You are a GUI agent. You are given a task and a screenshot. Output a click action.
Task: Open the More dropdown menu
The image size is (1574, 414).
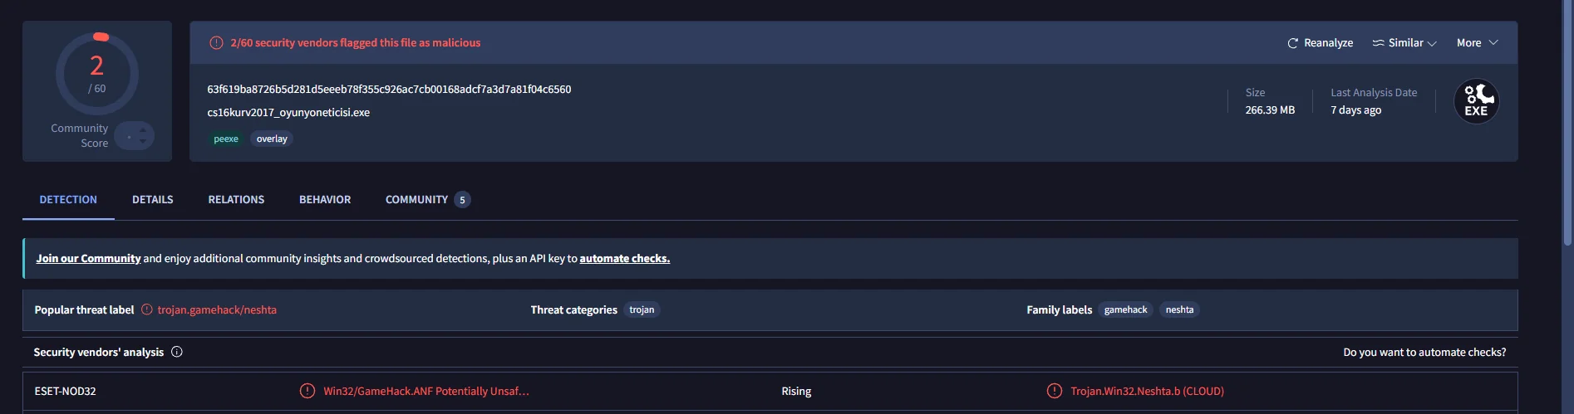click(1477, 43)
